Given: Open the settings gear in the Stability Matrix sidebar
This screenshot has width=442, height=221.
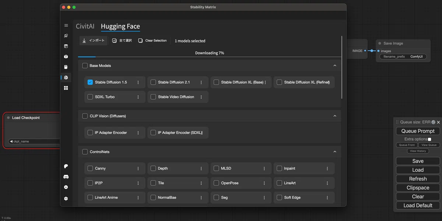Looking at the screenshot, I should point(66,198).
